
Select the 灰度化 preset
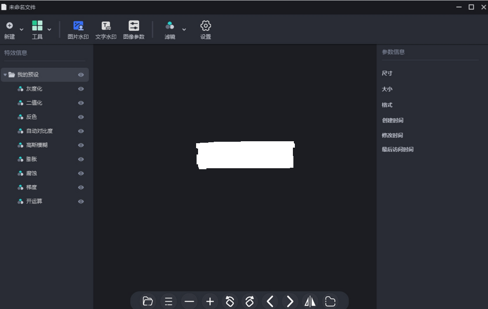[34, 89]
